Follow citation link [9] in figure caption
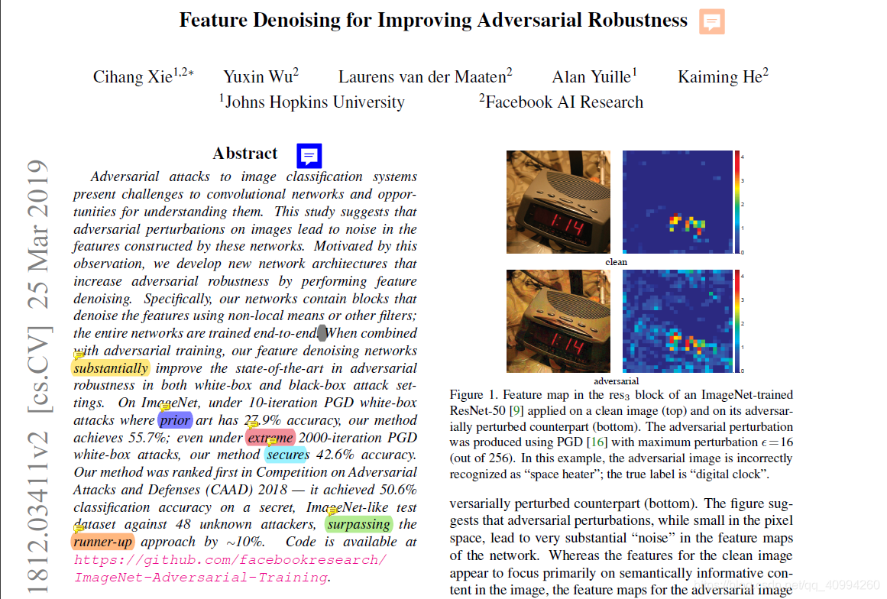Image resolution: width=887 pixels, height=599 pixels. pos(516,410)
